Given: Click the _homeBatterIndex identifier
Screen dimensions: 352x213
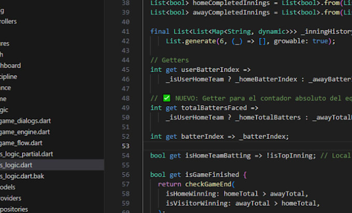Looking at the screenshot, I should 266,79.
